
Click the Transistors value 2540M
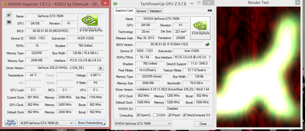tap(180, 38)
